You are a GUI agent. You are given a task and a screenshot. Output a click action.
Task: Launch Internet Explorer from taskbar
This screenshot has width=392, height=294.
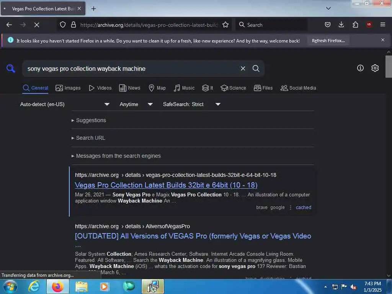pos(34,286)
